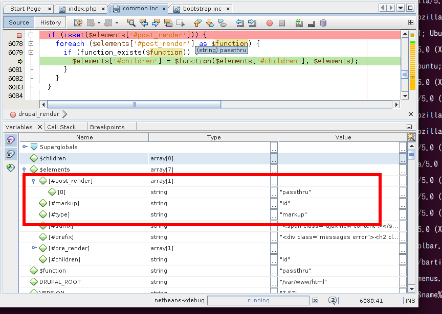
Task: Switch to the Breakpoints tab
Action: tap(107, 127)
